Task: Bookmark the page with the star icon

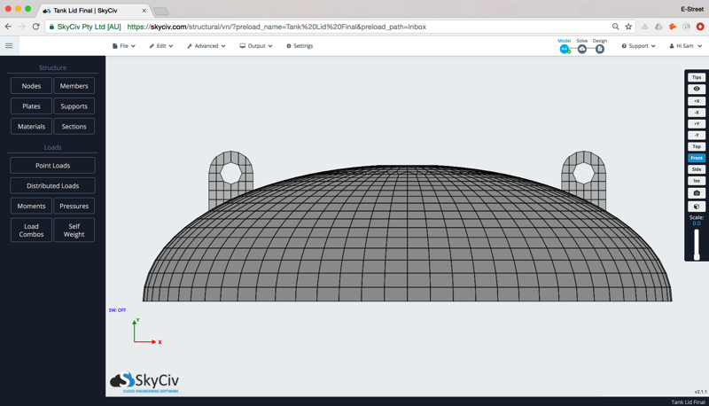Action: (x=628, y=27)
